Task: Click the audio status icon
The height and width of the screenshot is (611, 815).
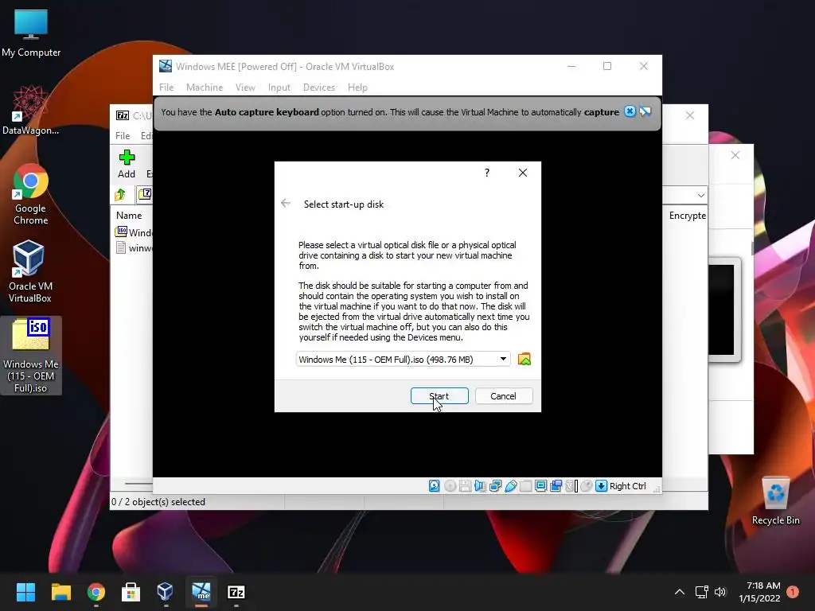Action: [x=480, y=486]
